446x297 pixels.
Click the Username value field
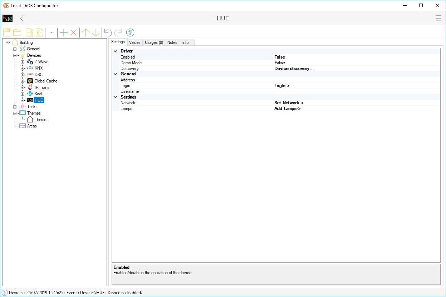357,91
